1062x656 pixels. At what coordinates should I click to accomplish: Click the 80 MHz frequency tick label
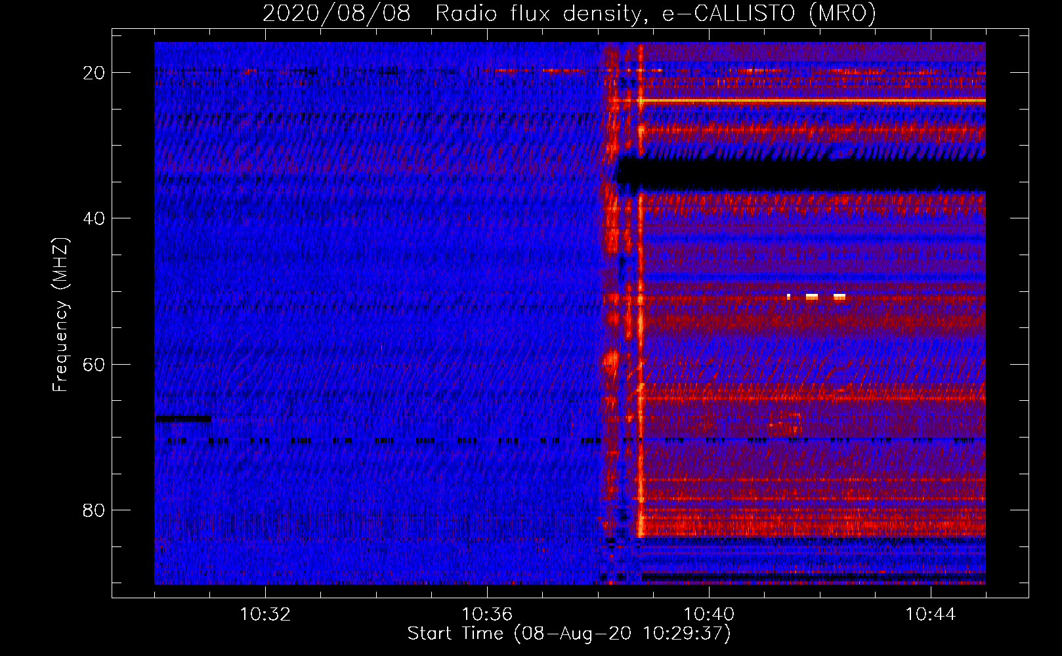tap(94, 510)
